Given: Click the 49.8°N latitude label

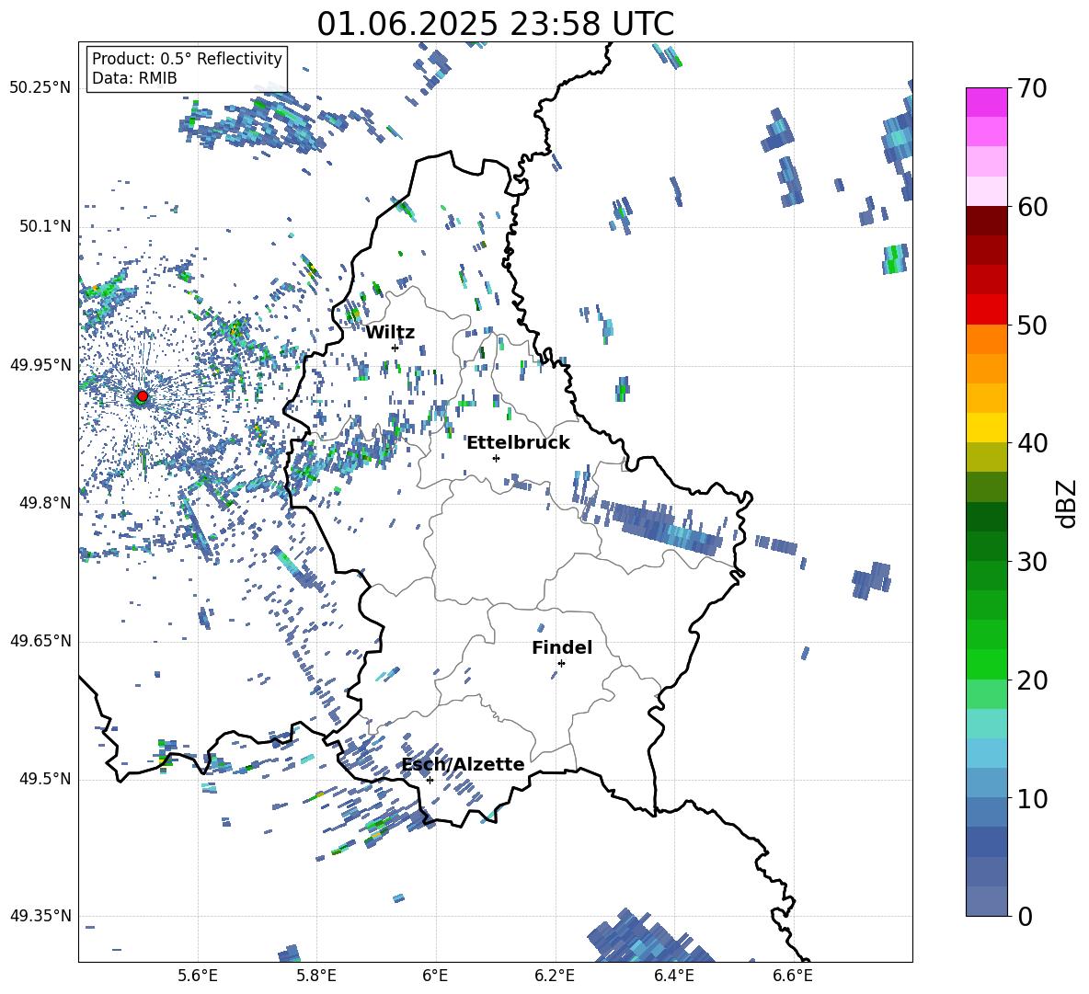Looking at the screenshot, I should (44, 503).
